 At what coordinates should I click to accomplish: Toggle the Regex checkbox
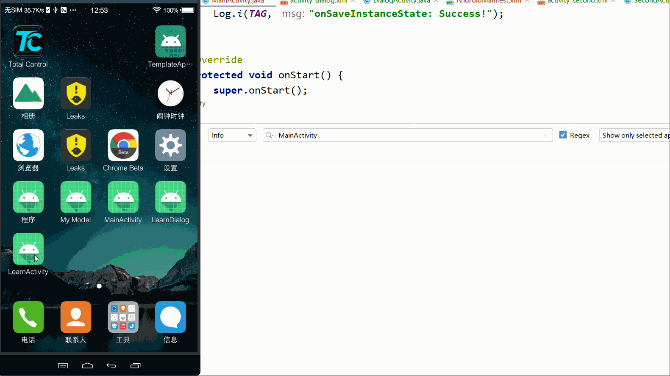(563, 135)
